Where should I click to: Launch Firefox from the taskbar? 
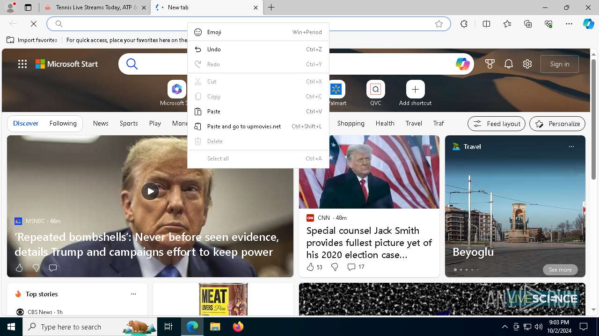[238, 327]
